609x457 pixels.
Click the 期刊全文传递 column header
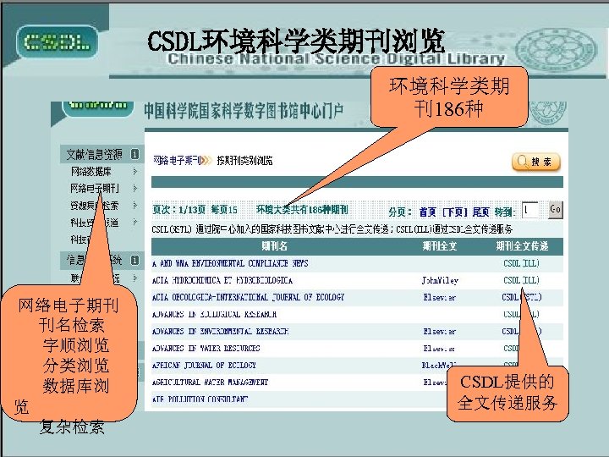tap(522, 246)
